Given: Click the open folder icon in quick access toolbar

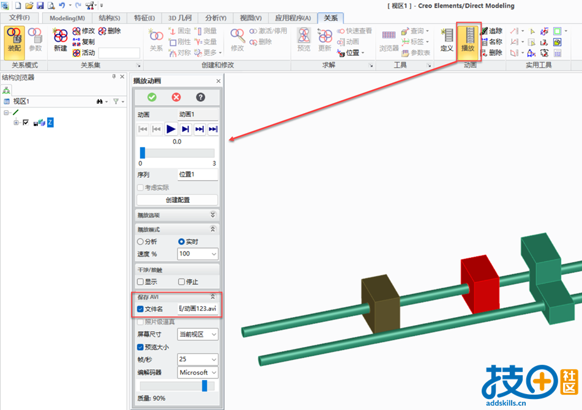Looking at the screenshot, I should tap(29, 5).
